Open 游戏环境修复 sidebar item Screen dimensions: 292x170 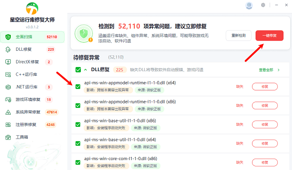[32, 99]
